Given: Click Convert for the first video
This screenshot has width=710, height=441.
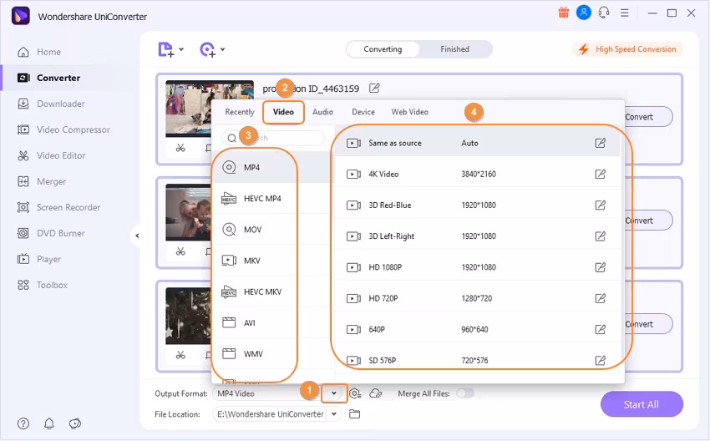Looking at the screenshot, I should 648,117.
